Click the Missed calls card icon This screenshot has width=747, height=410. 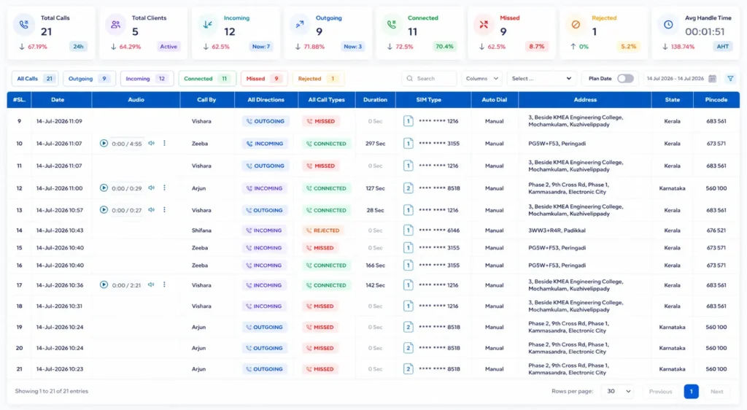tap(484, 25)
